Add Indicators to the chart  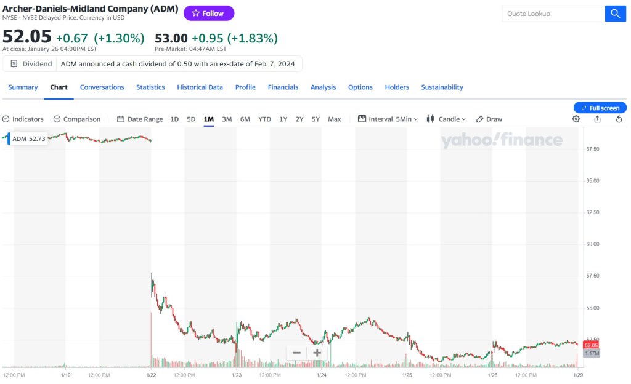(23, 119)
